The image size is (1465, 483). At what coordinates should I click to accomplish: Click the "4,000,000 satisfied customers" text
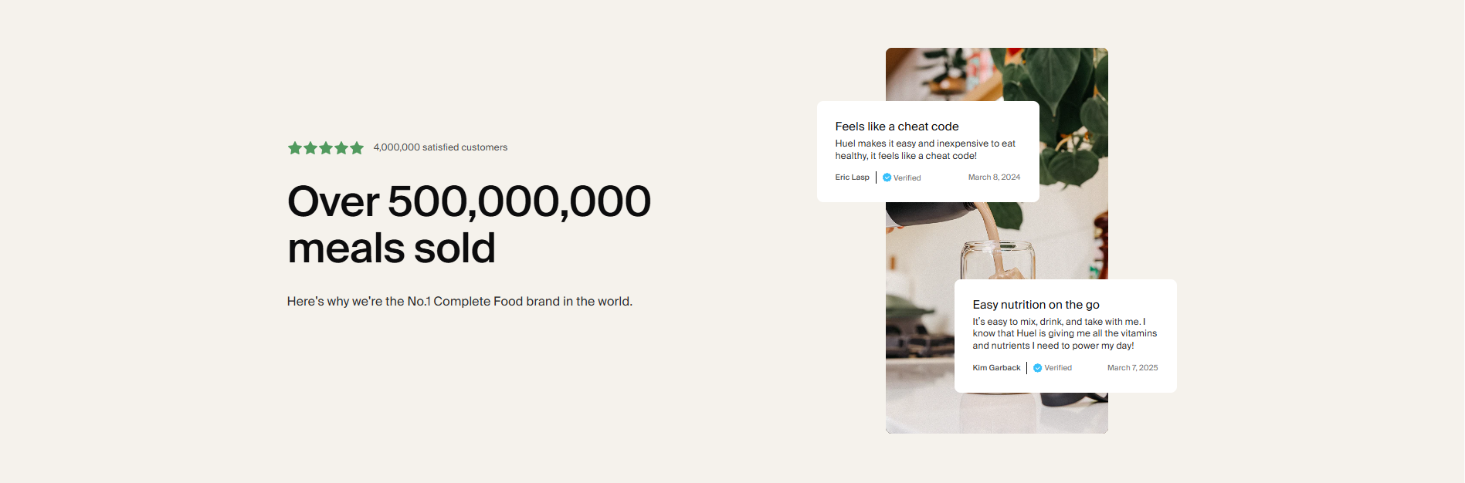tap(440, 147)
